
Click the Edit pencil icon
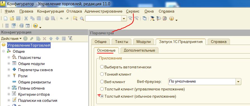coord(32,38)
